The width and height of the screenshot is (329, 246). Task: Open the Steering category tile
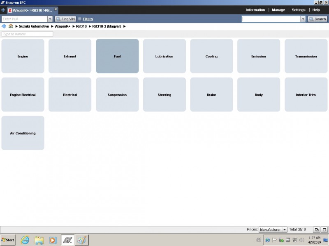(x=164, y=95)
